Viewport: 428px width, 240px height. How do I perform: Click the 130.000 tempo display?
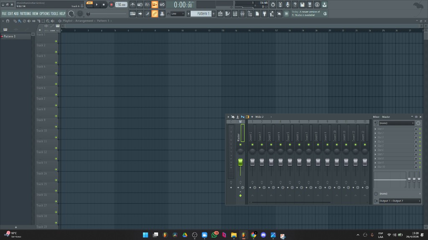pos(121,5)
